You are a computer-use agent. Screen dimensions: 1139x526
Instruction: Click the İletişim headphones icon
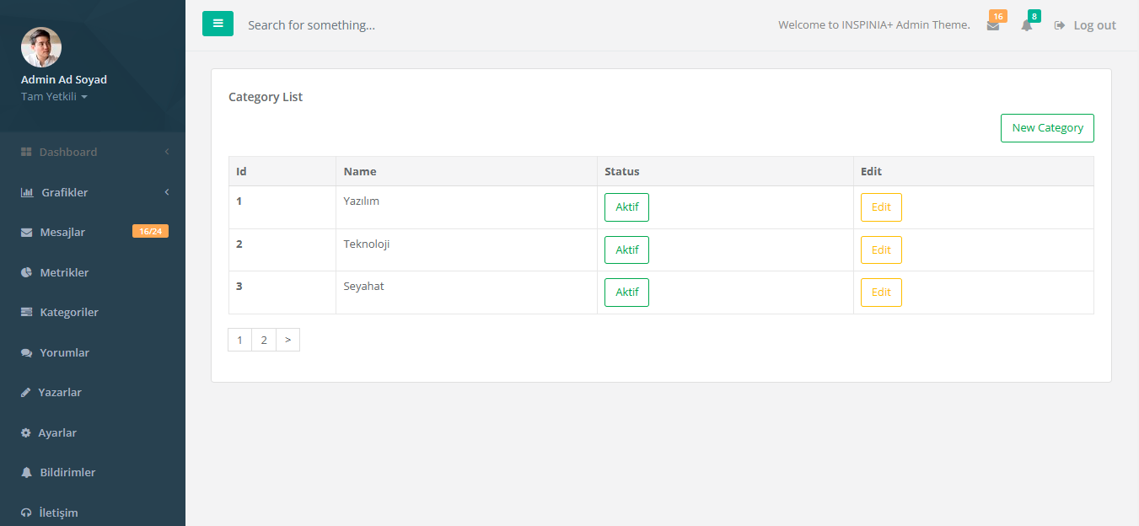tap(26, 513)
